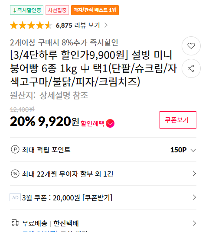Click the 즉시할인중 tag
Image resolution: width=212 pixels, height=232 pixels.
tap(27, 10)
